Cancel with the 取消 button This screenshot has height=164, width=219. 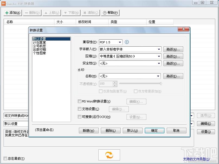click(176, 131)
